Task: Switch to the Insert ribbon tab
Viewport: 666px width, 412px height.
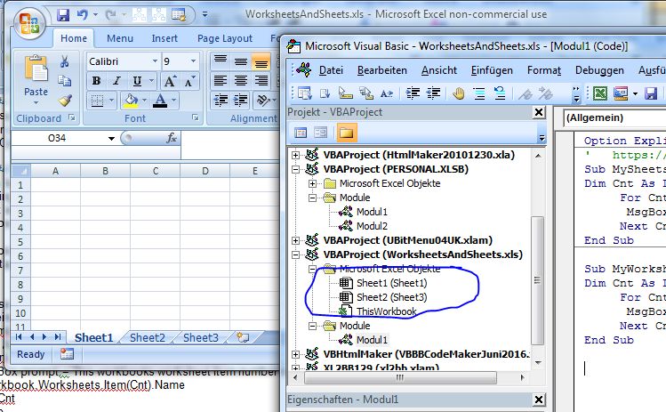Action: (x=164, y=38)
